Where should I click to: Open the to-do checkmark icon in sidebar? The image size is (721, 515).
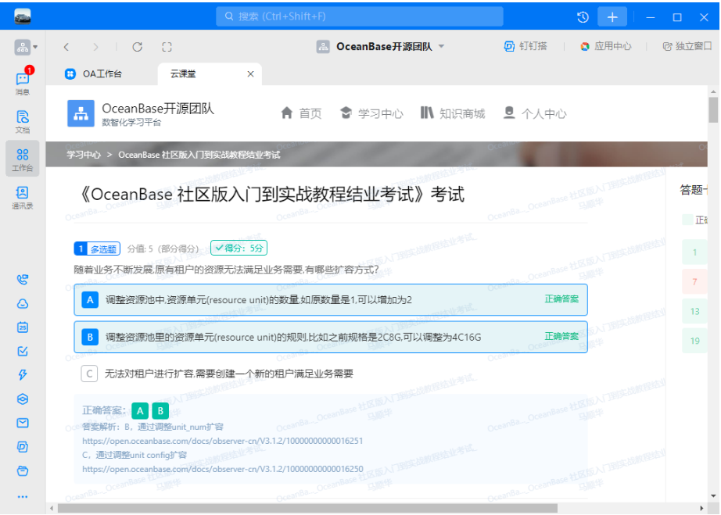click(x=23, y=352)
